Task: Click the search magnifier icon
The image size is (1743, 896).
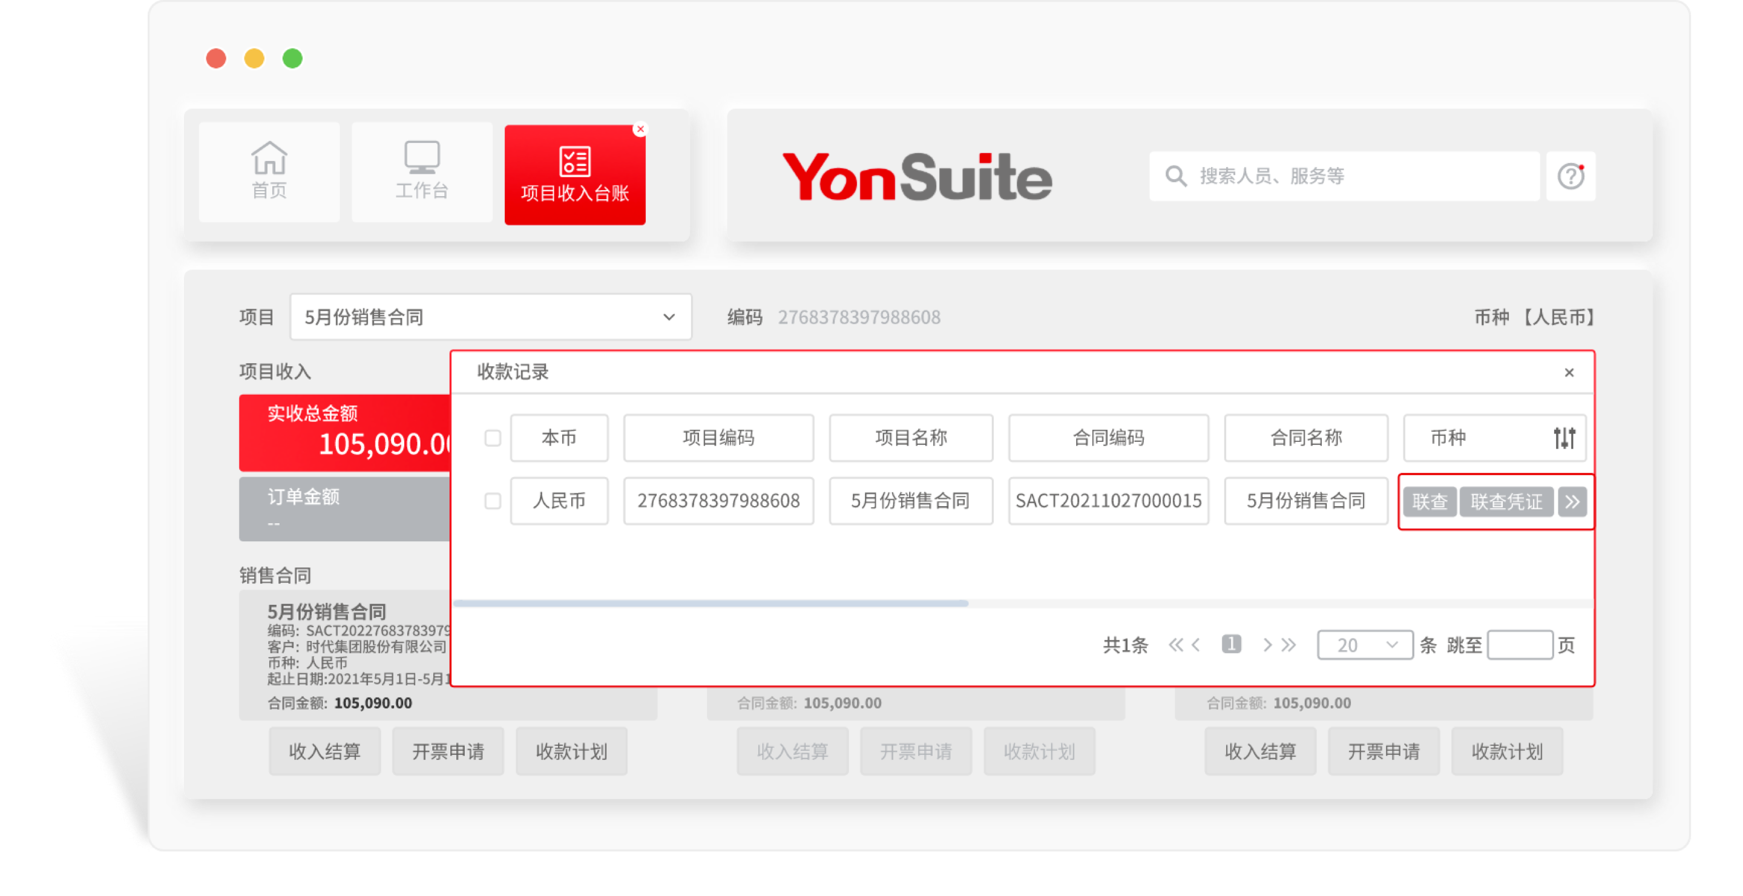Action: click(1175, 176)
